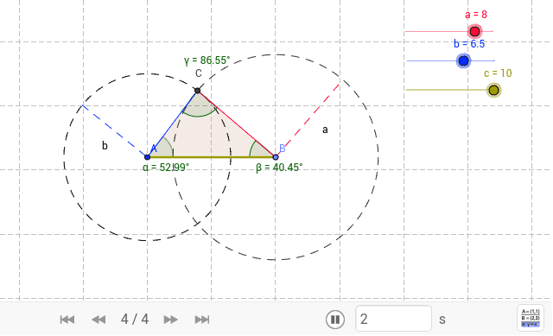This screenshot has height=336, width=553.
Task: Advance one construction step forward
Action: (171, 320)
